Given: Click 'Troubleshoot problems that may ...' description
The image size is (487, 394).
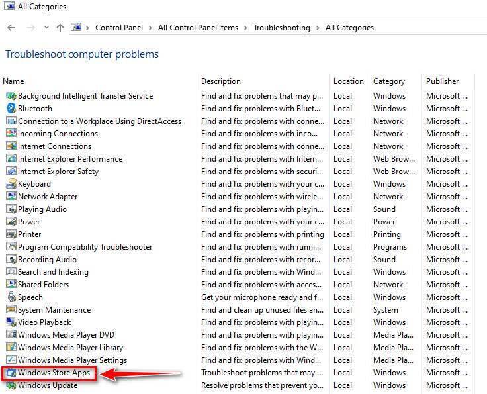Looking at the screenshot, I should click(x=262, y=373).
